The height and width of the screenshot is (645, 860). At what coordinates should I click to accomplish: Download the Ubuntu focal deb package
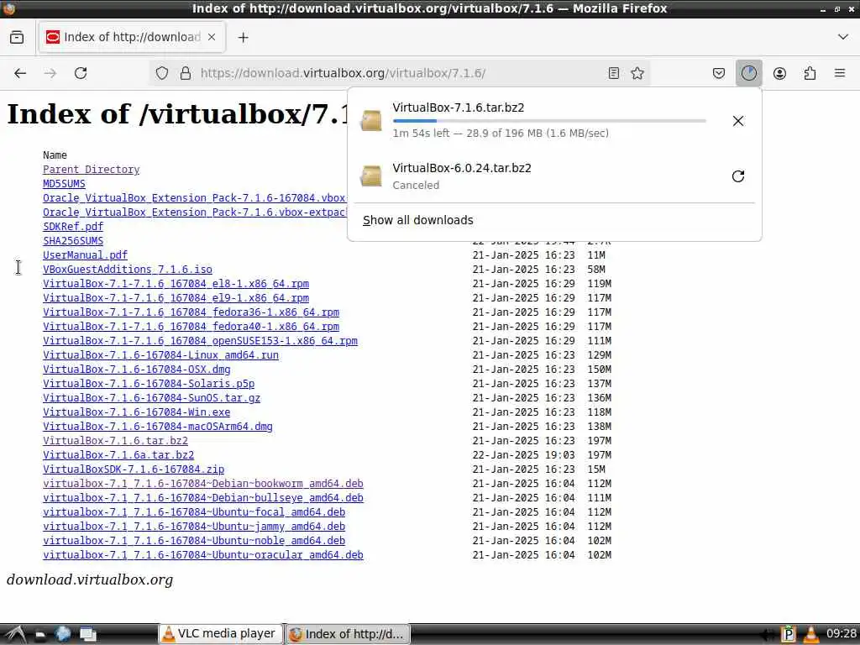(x=194, y=511)
